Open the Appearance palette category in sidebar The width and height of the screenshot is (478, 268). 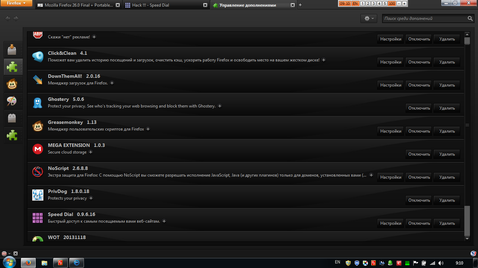pos(13,101)
